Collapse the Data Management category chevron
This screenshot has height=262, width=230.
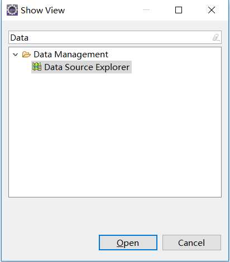tap(16, 55)
